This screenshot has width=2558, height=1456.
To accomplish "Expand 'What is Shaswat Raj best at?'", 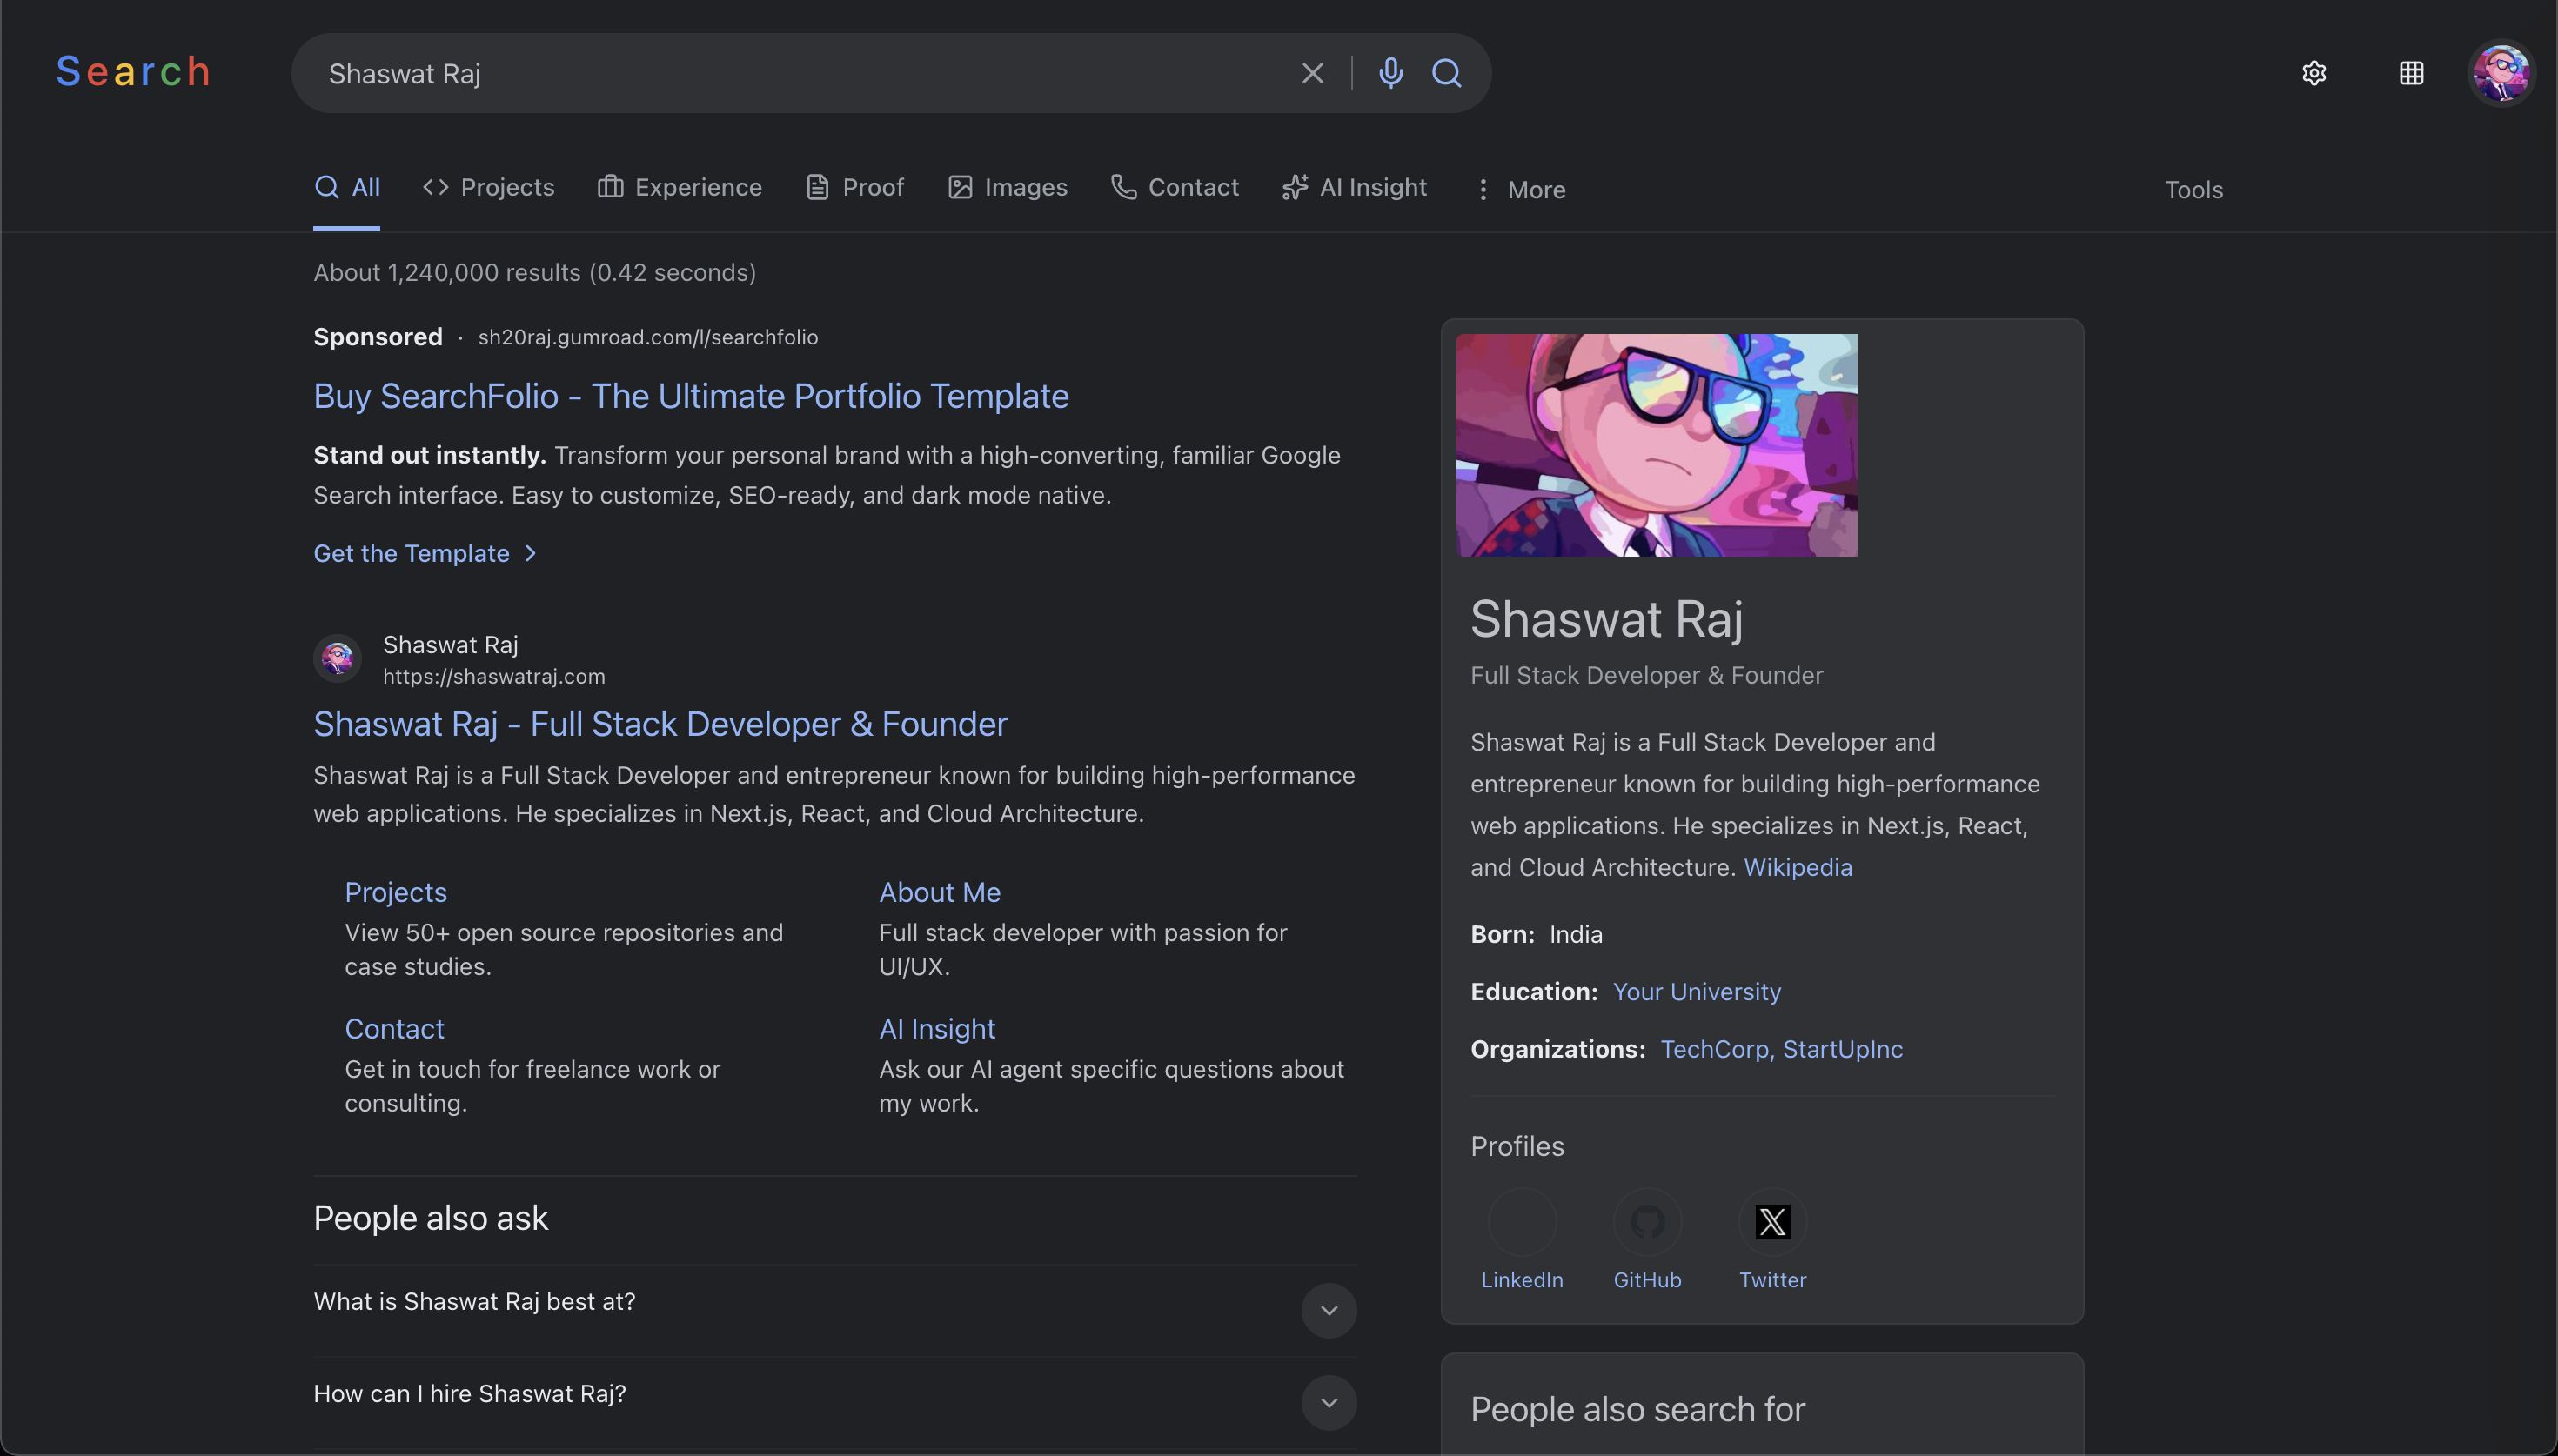I will click(1328, 1310).
